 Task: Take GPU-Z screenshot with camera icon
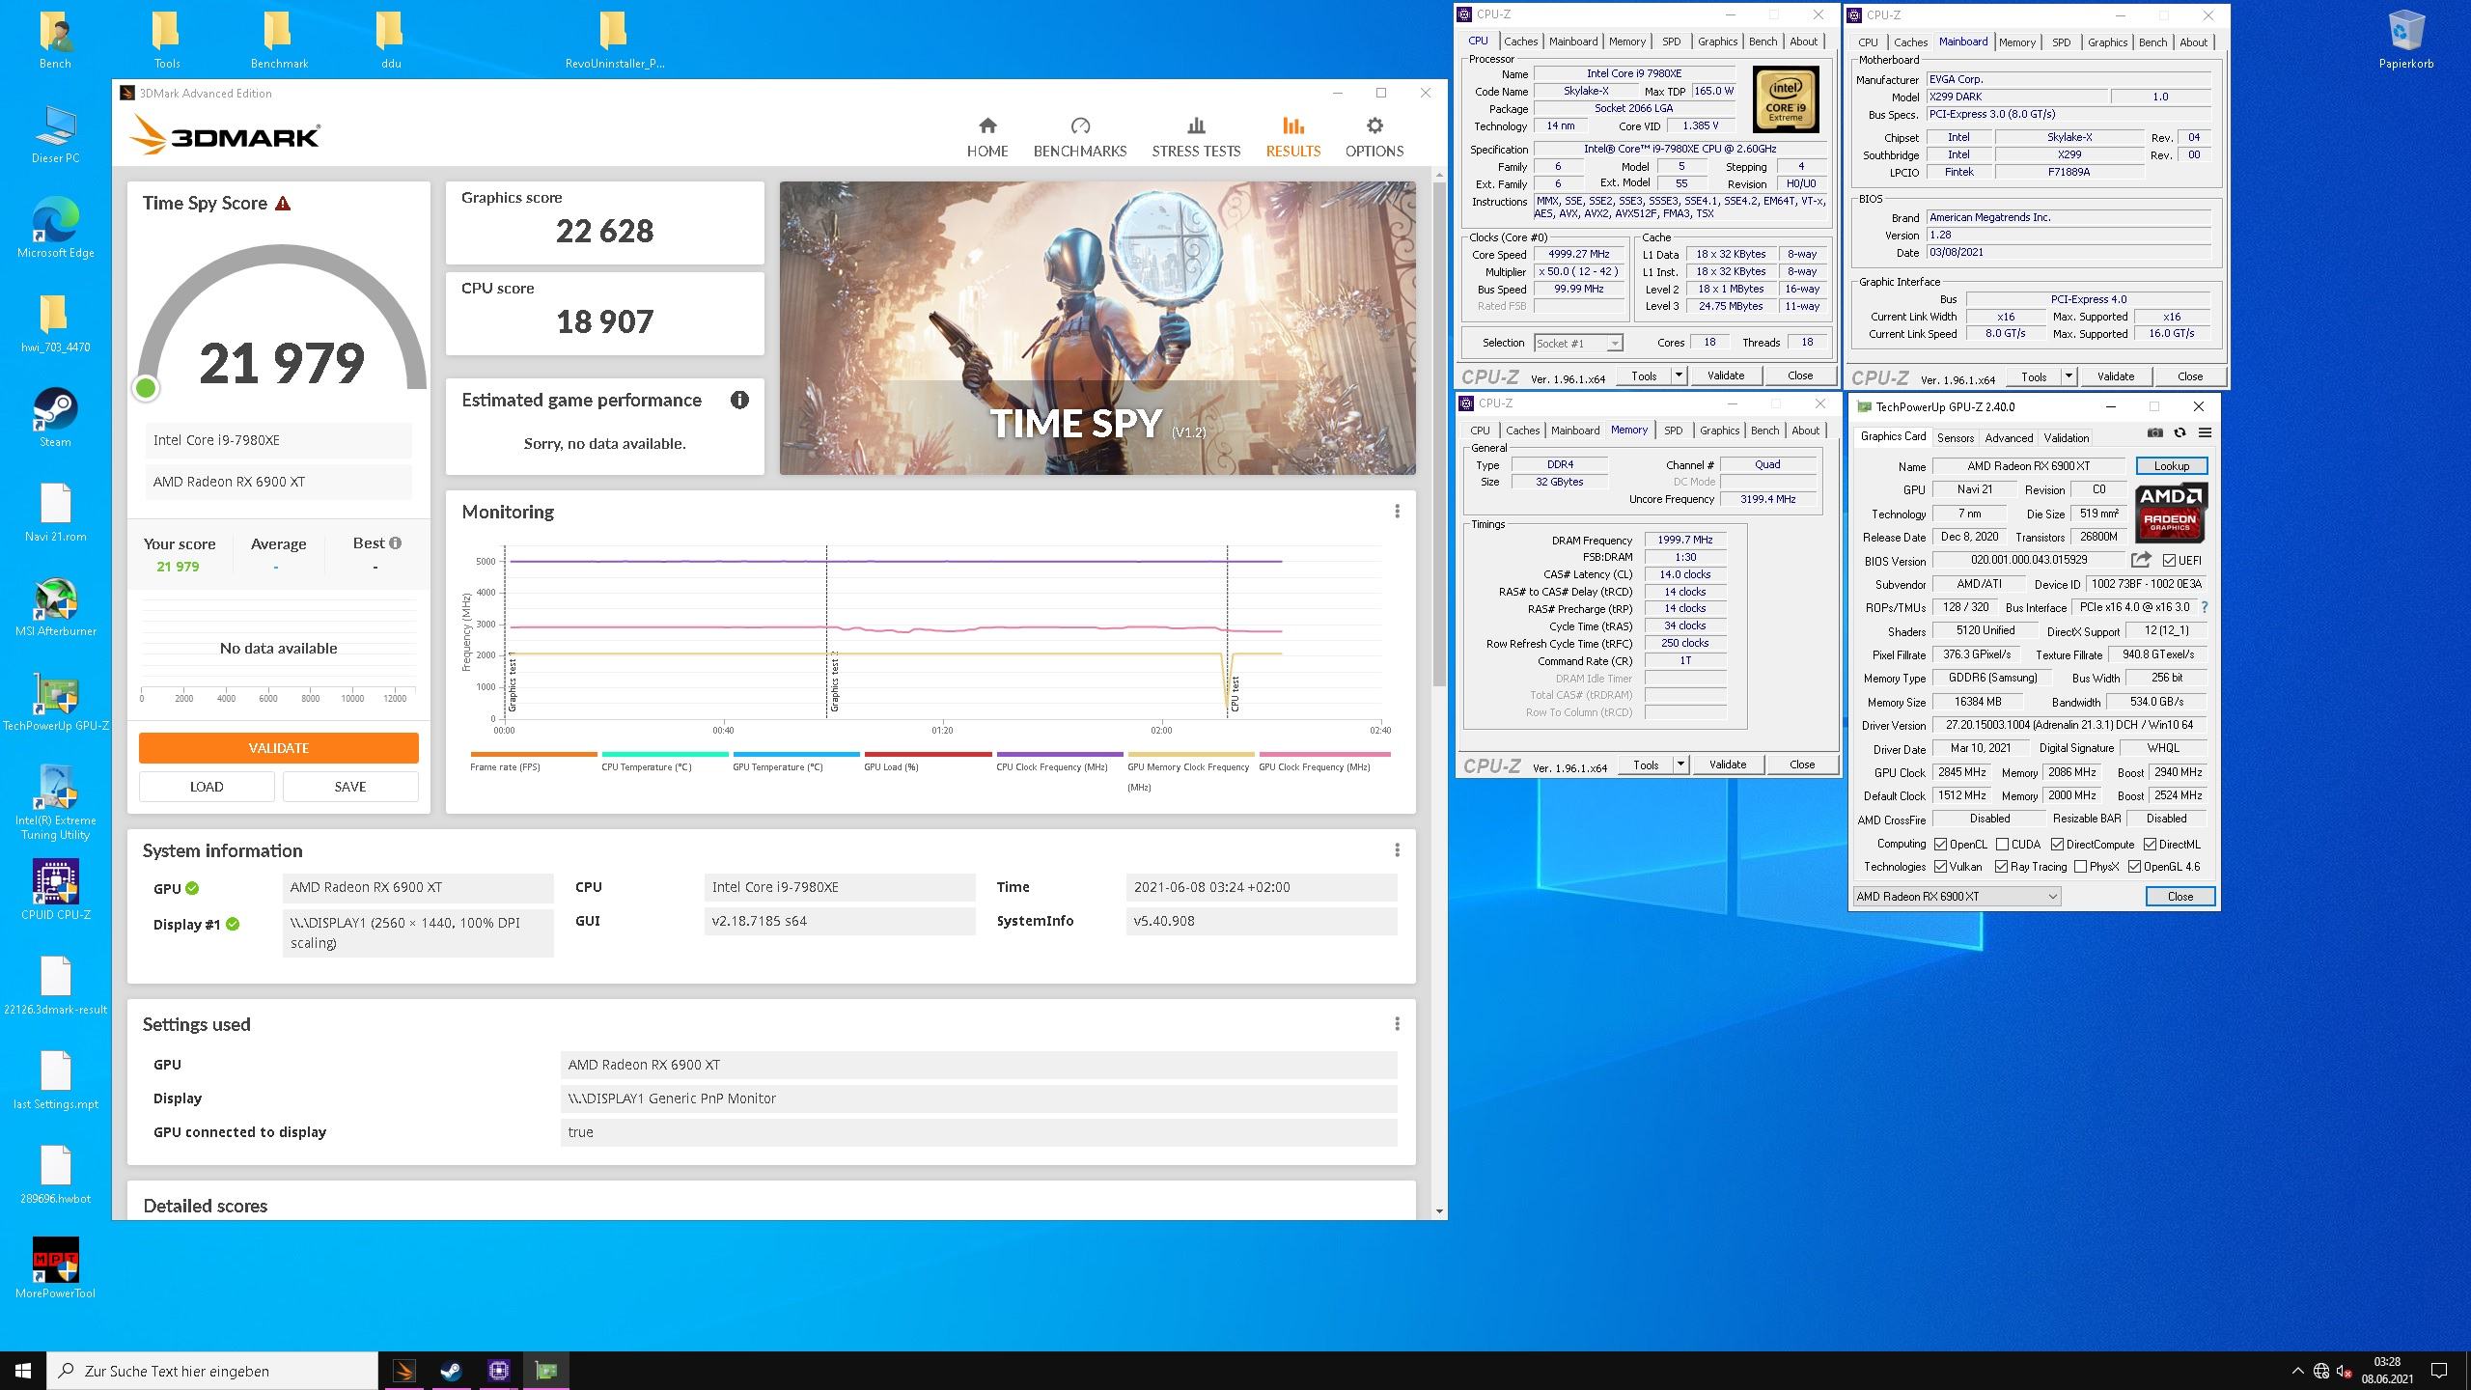pyautogui.click(x=2155, y=432)
